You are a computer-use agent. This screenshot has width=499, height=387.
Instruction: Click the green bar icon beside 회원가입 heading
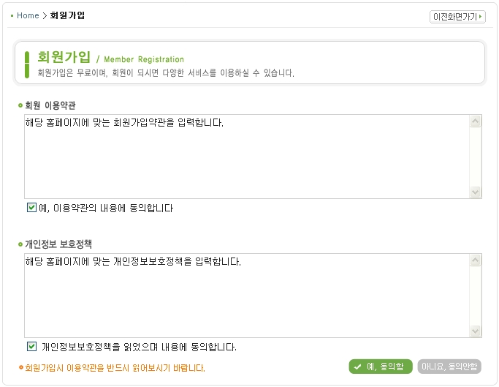click(x=27, y=64)
